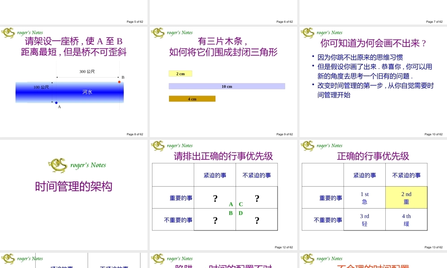
Task: Click '紧迫的事' header on the question-mark table
Action: coord(215,176)
